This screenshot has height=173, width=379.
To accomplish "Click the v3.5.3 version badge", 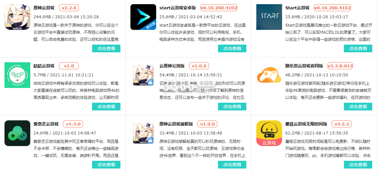I will [x=342, y=124].
